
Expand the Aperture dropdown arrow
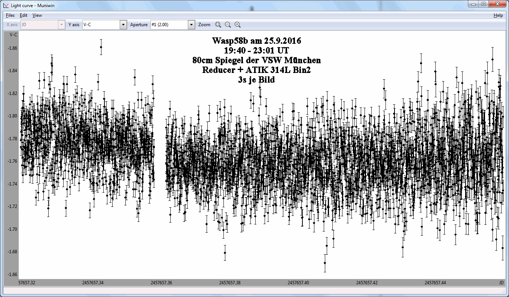pyautogui.click(x=191, y=25)
